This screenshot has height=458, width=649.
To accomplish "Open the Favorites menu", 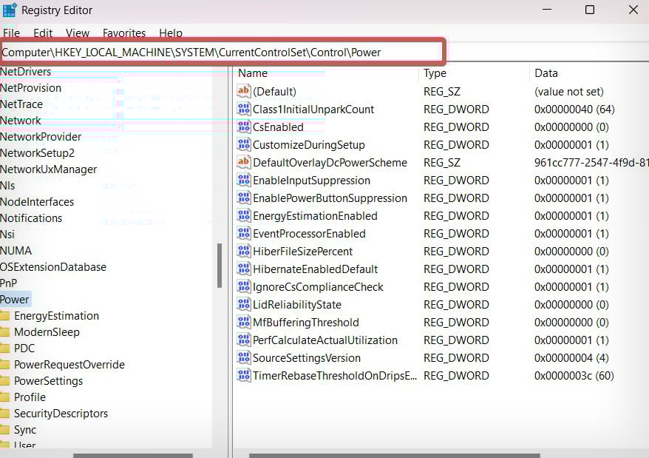I will pos(124,33).
